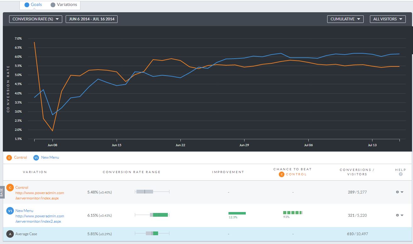The width and height of the screenshot is (413, 244).
Task: Click the blue V1 badge icon
Action: (10, 211)
